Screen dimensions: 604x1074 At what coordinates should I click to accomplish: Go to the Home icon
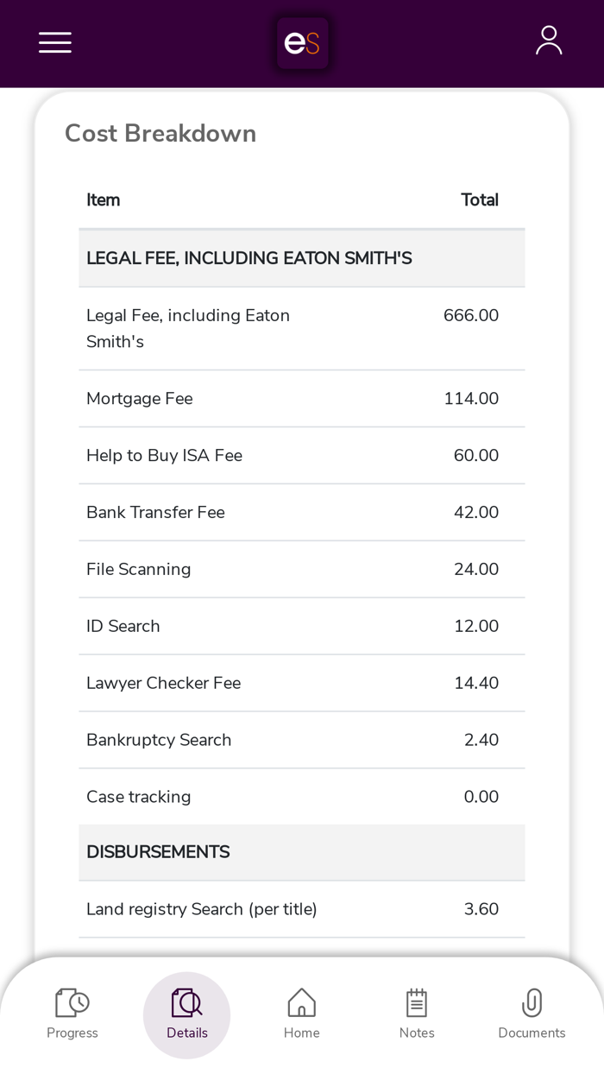[302, 1003]
